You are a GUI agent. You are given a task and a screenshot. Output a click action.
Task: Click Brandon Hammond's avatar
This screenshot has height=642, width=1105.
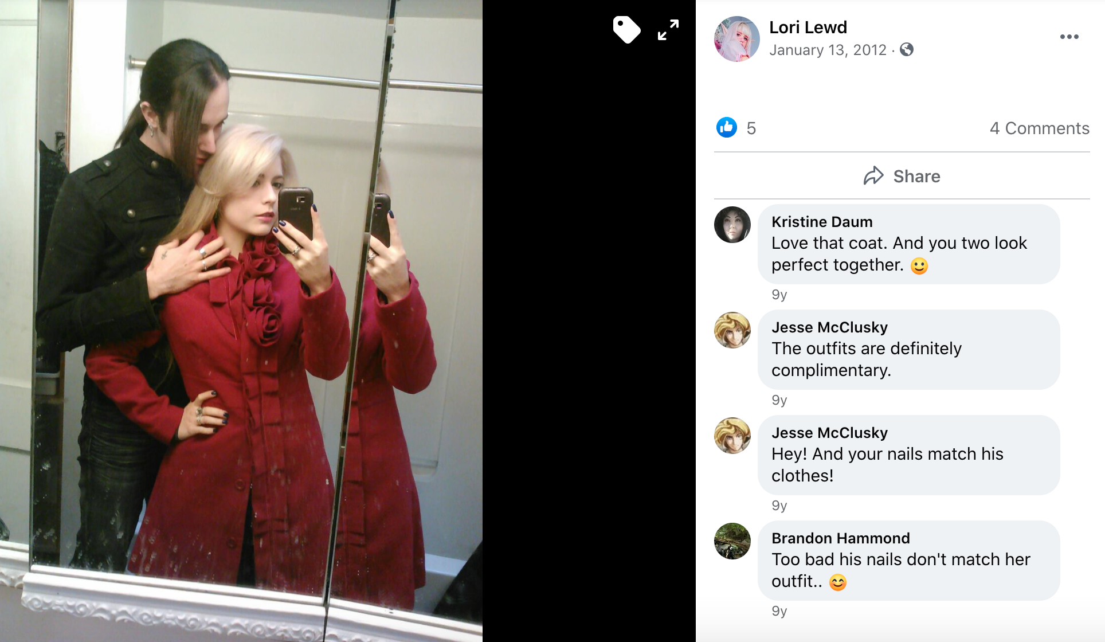[732, 541]
